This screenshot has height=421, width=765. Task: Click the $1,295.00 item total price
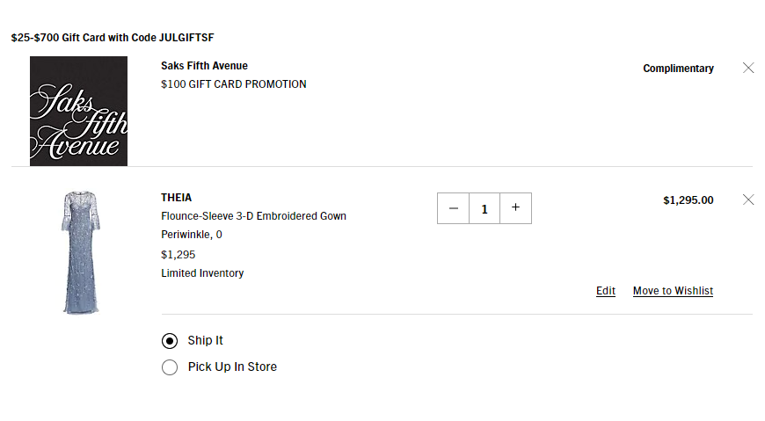(688, 200)
